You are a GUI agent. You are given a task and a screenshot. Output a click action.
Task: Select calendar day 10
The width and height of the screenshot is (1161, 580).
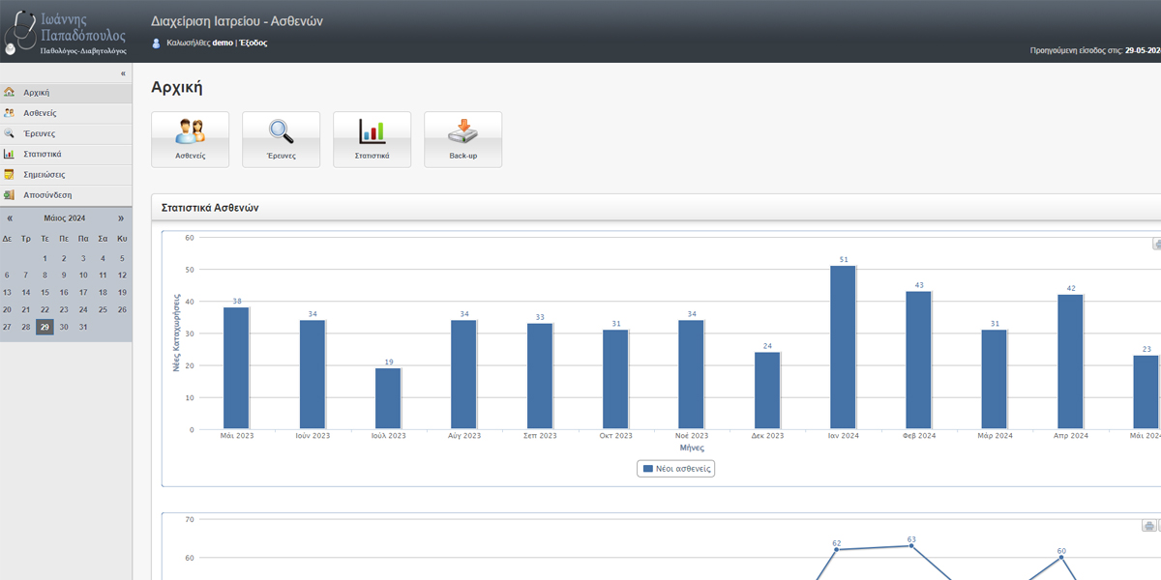(83, 275)
